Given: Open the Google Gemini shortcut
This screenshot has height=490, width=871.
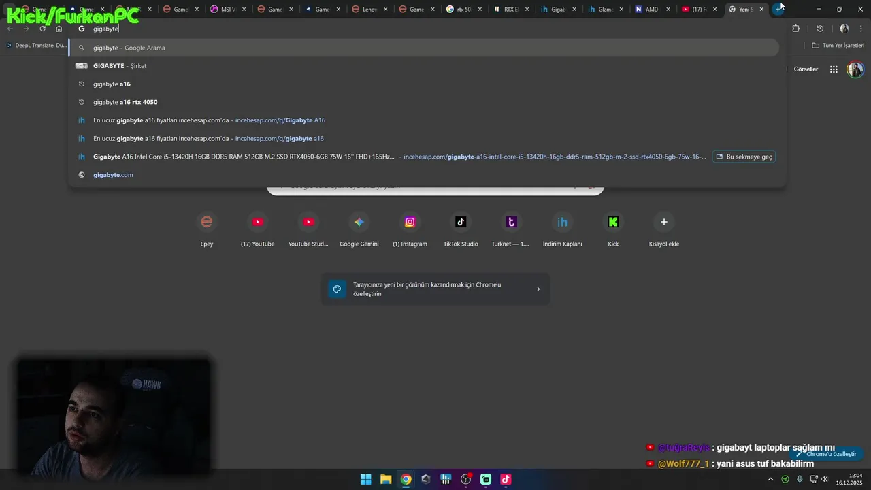Looking at the screenshot, I should click(359, 229).
